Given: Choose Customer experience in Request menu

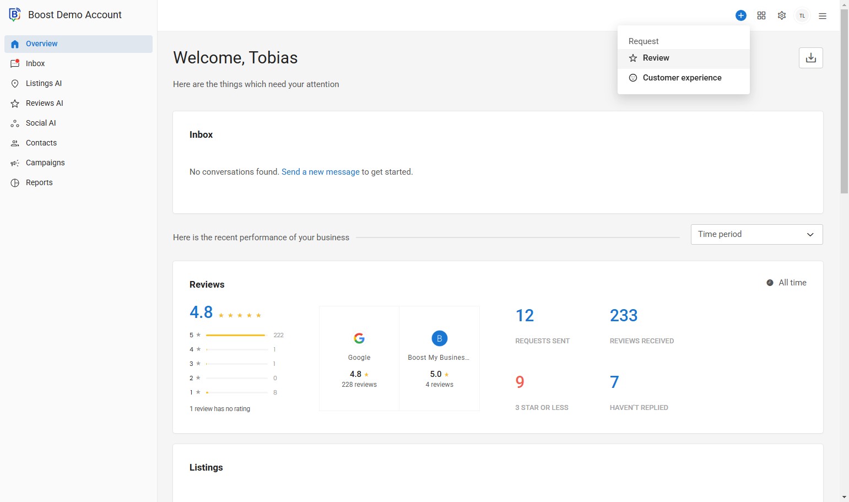Looking at the screenshot, I should [682, 78].
